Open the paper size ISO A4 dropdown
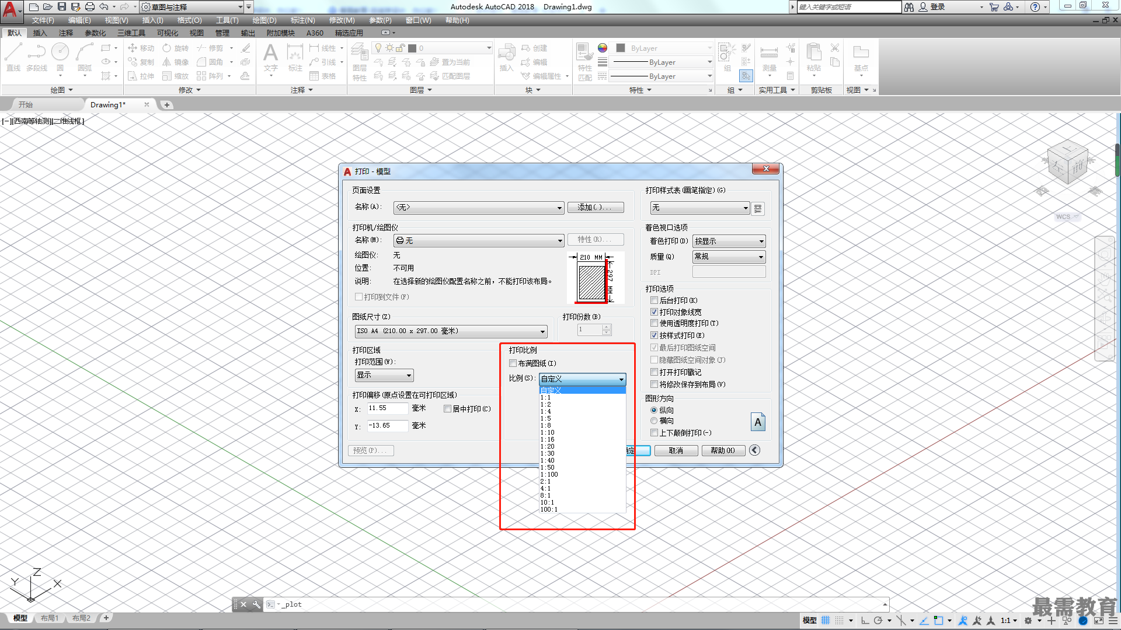The image size is (1121, 630). point(451,331)
